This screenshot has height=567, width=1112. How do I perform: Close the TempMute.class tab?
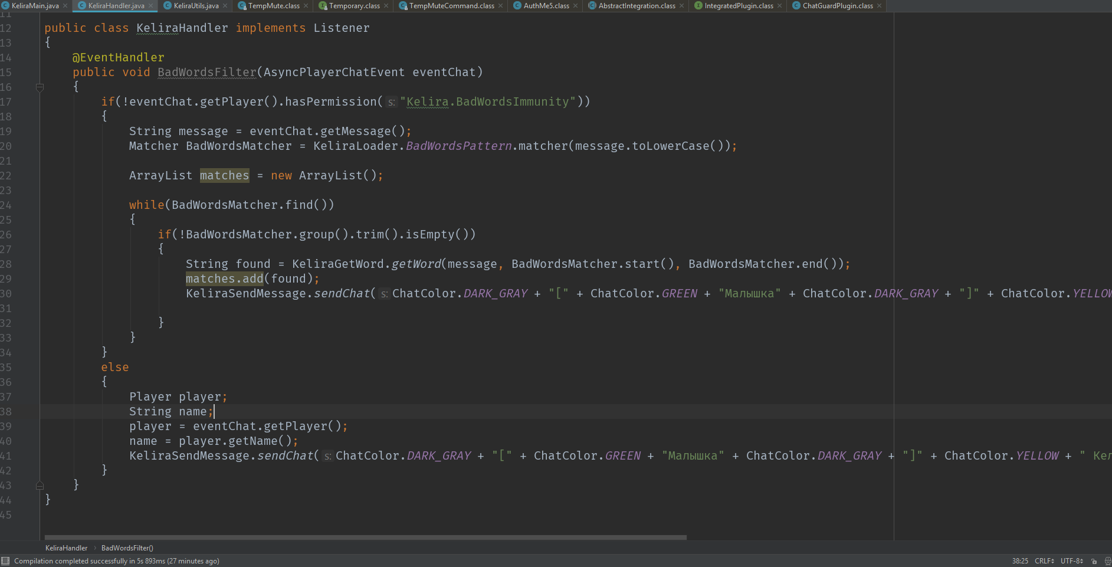coord(306,6)
